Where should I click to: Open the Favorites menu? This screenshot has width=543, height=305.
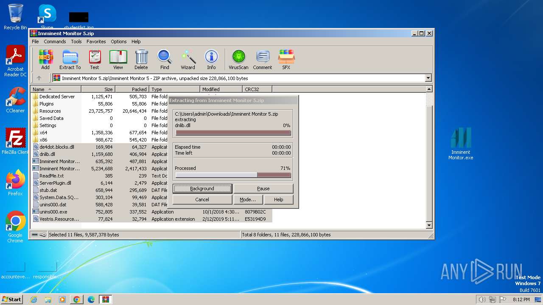96,42
